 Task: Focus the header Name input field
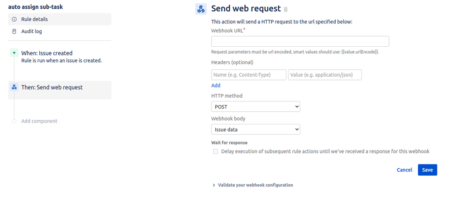click(x=249, y=75)
